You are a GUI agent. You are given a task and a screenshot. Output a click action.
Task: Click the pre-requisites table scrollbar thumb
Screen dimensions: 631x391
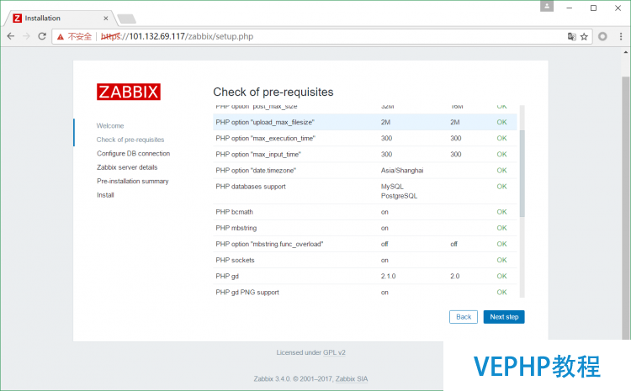pyautogui.click(x=522, y=173)
